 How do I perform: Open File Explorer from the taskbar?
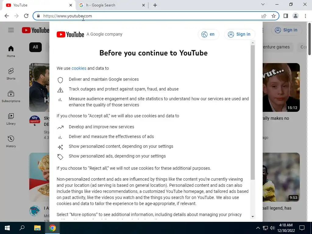(37, 228)
